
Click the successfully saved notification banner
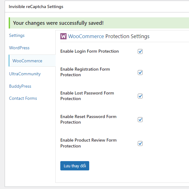(58, 23)
